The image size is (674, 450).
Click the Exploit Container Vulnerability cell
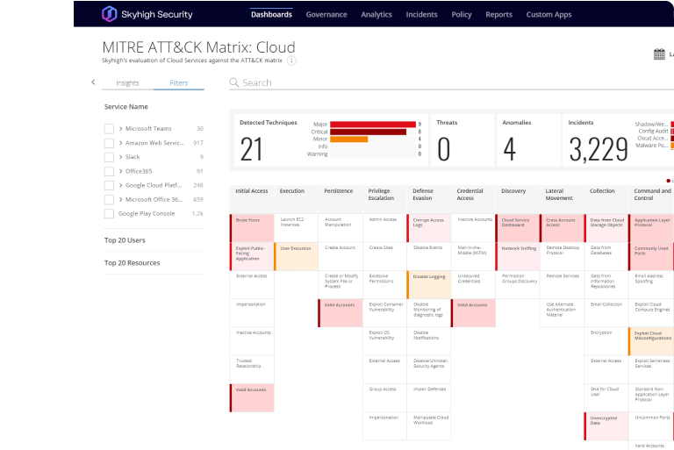(x=384, y=313)
